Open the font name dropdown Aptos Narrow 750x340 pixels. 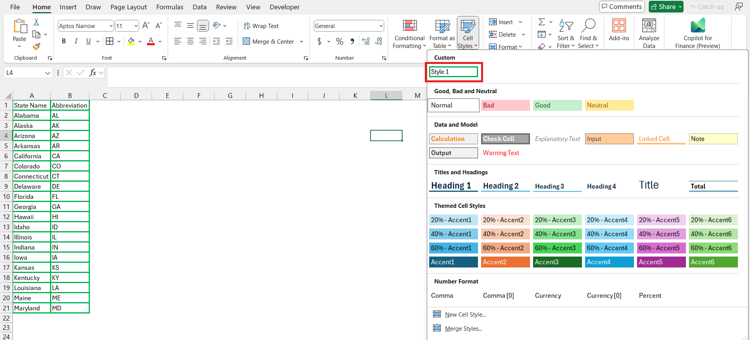click(111, 26)
